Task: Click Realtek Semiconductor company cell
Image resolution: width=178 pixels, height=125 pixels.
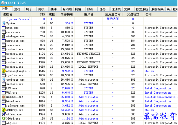Action: click(161, 97)
